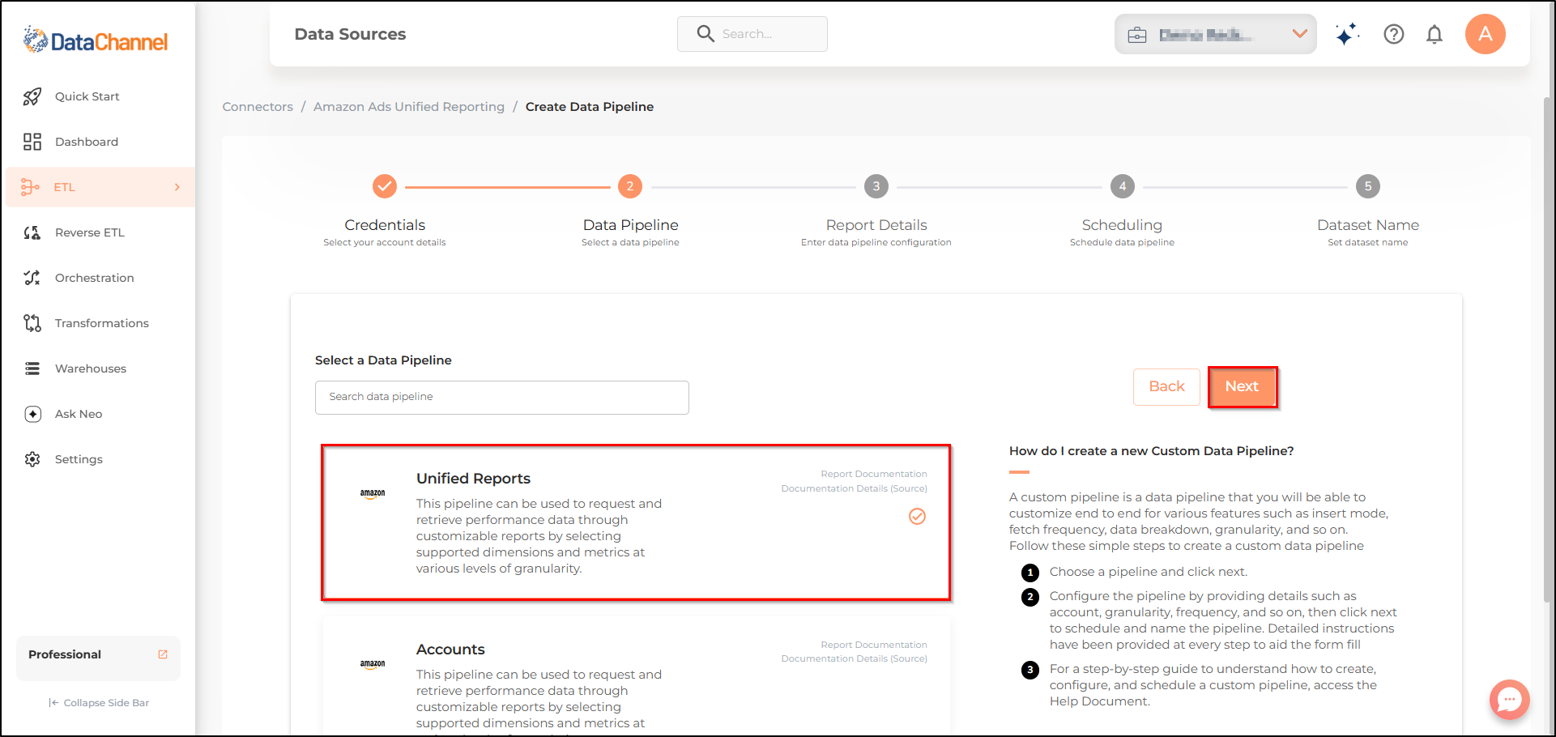This screenshot has height=737, width=1556.
Task: Open the help question mark icon
Action: click(x=1393, y=34)
